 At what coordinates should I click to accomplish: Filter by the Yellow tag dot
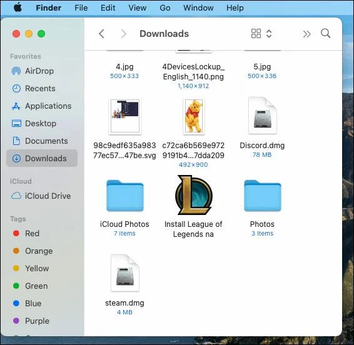tap(16, 268)
